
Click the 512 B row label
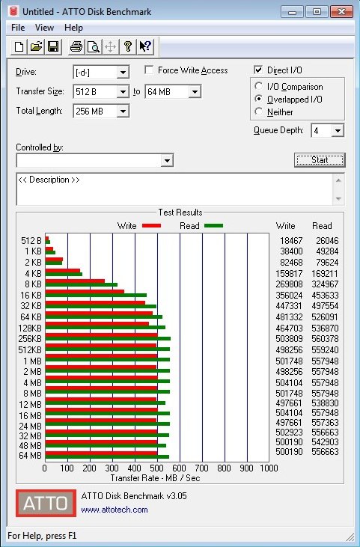(31, 241)
